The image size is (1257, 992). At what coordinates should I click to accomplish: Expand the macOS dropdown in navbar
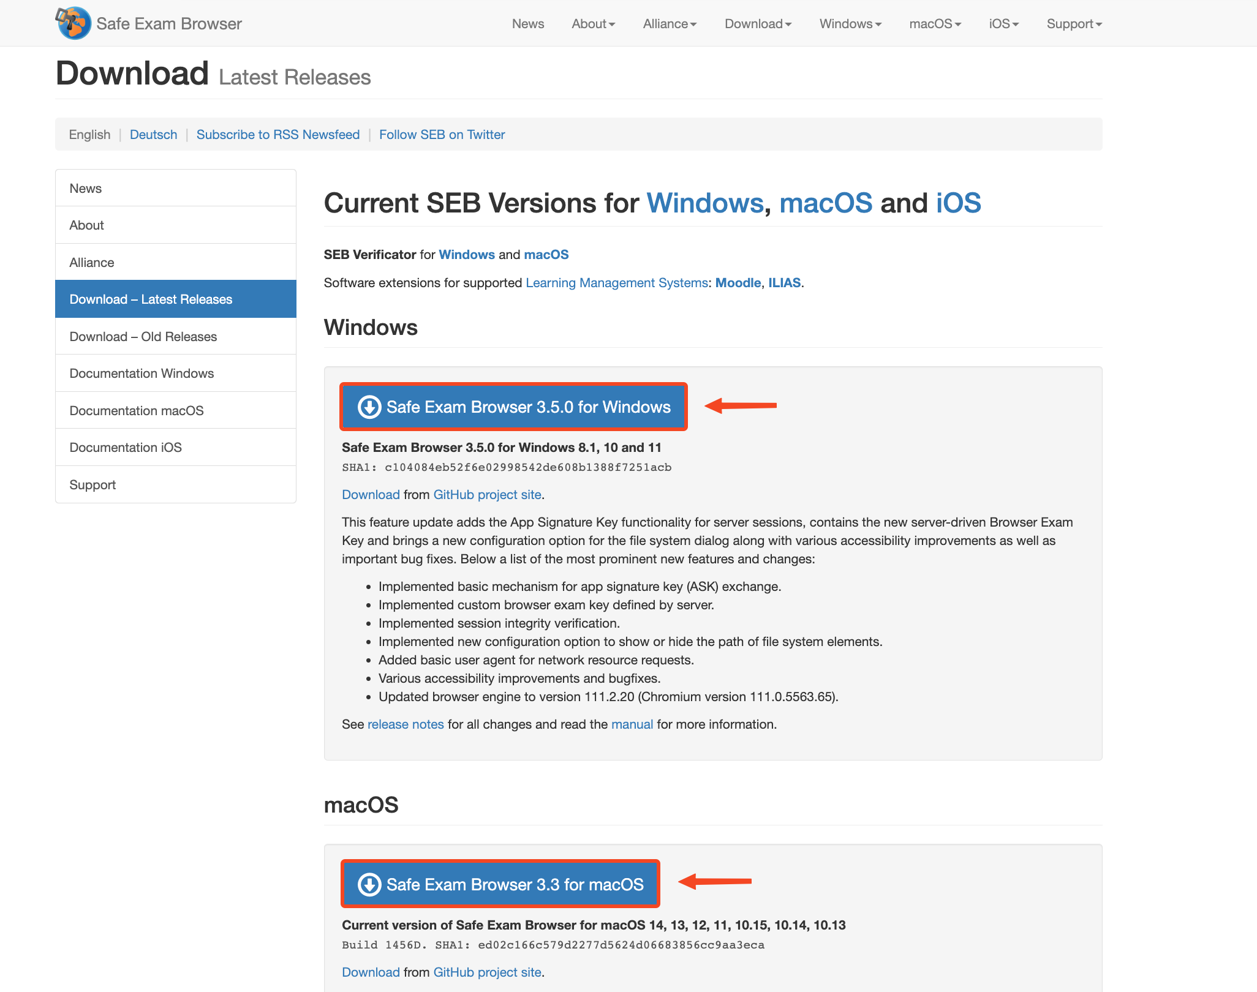pos(935,23)
